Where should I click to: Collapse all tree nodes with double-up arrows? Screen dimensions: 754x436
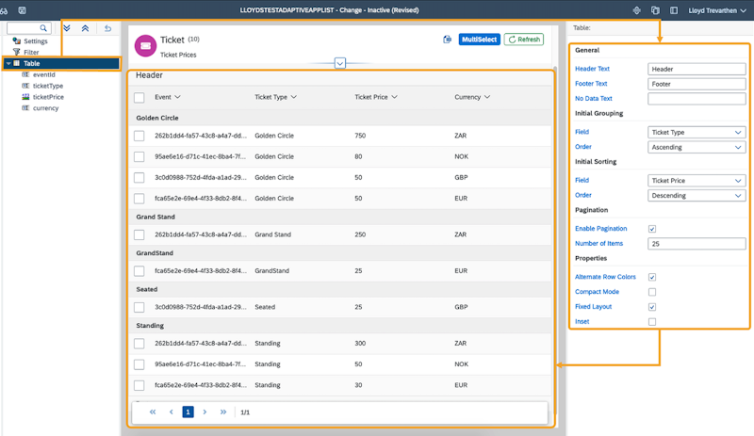(85, 28)
